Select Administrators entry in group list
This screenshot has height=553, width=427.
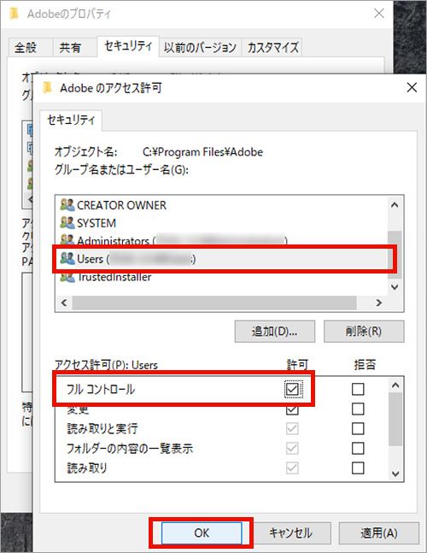(173, 240)
